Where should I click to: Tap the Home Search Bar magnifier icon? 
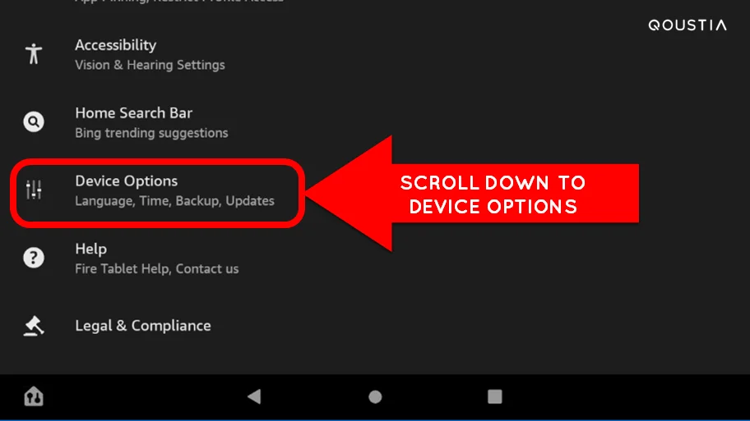point(34,121)
